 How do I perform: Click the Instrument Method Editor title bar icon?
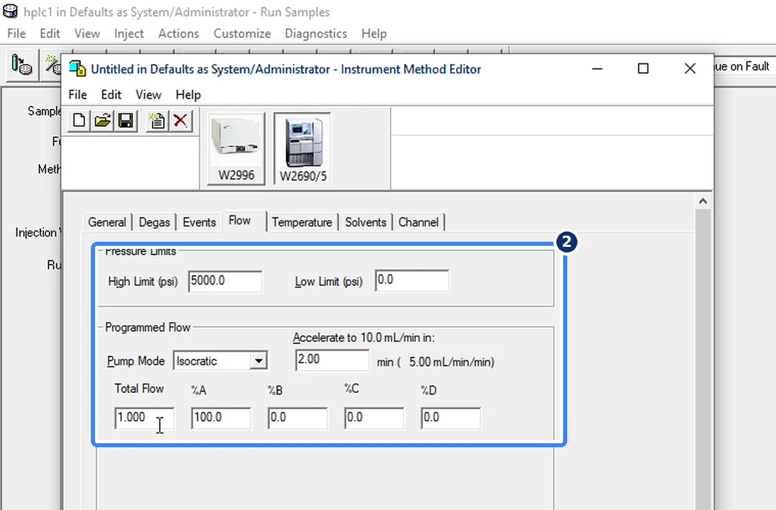77,69
